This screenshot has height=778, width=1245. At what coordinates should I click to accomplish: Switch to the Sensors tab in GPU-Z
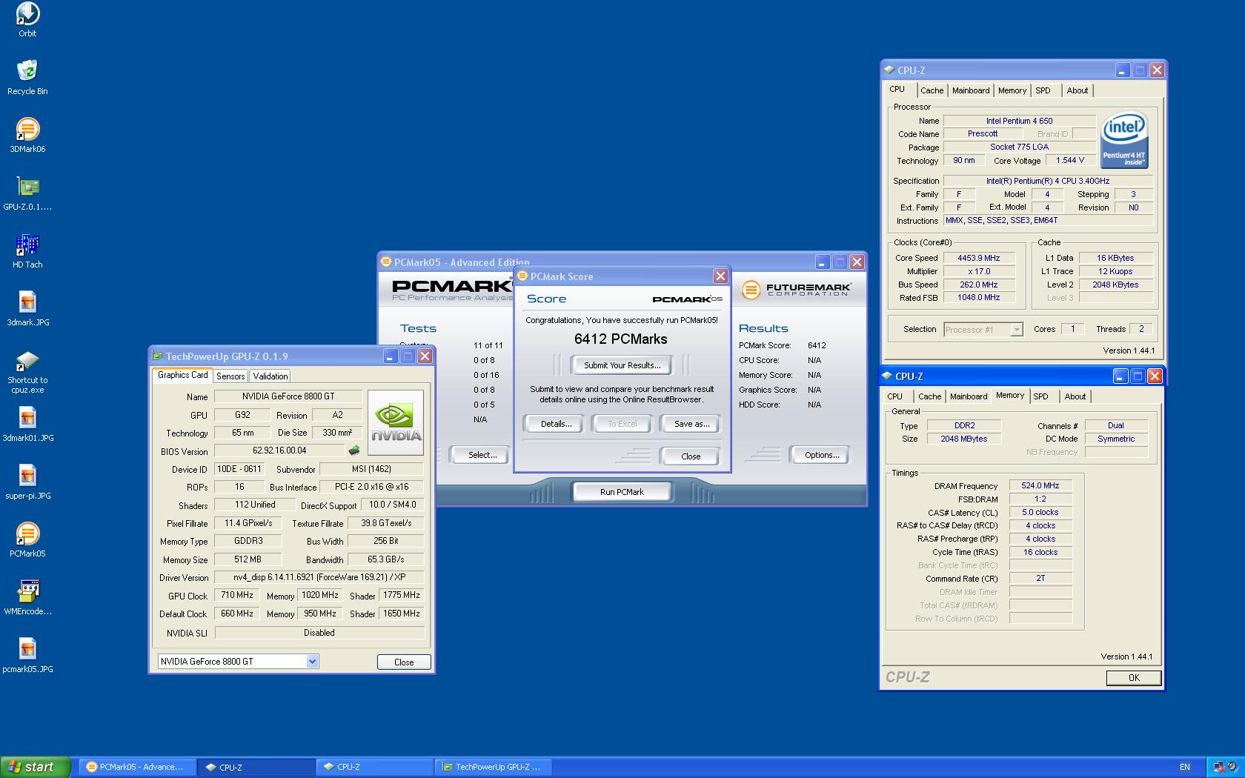(x=230, y=376)
